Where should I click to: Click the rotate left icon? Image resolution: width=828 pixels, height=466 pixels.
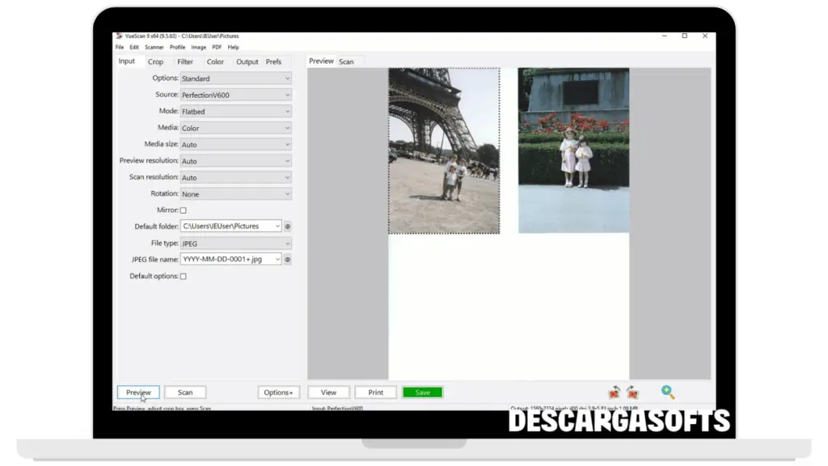coord(615,392)
